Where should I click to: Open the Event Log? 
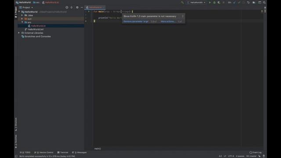pos(256,152)
